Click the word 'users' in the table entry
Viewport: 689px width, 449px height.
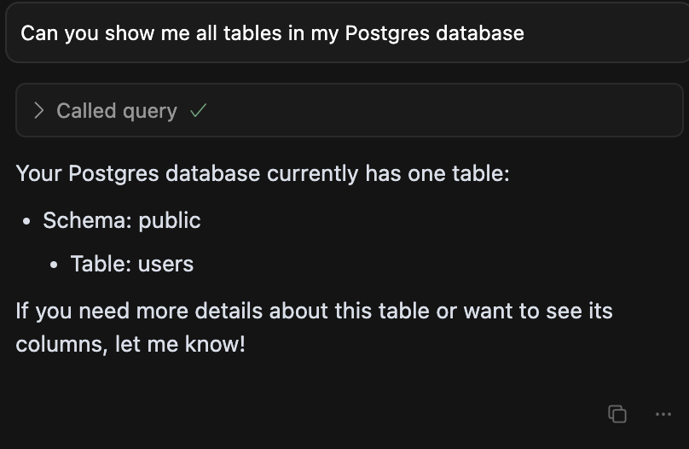(165, 265)
